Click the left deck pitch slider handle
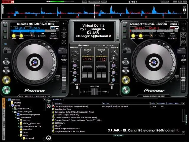The image size is (189, 142). coord(64,79)
